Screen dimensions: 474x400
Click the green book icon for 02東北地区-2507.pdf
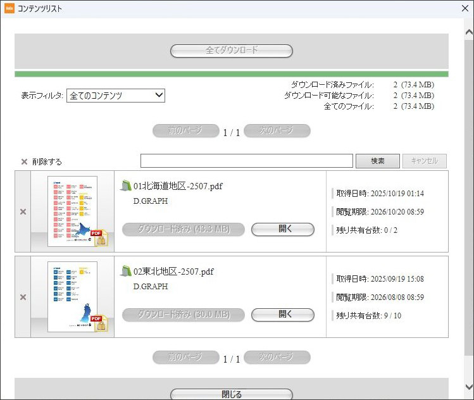(126, 272)
